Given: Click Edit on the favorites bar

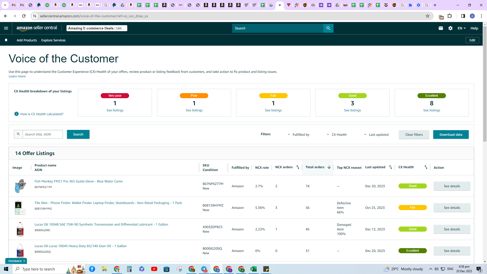Looking at the screenshot, I should (472, 40).
